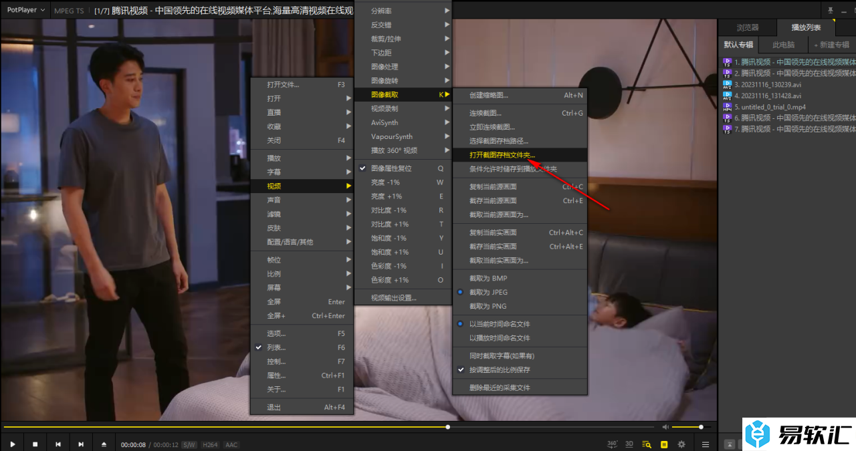This screenshot has width=856, height=451.
Task: Click the S/W decoder indicator
Action: tap(189, 445)
